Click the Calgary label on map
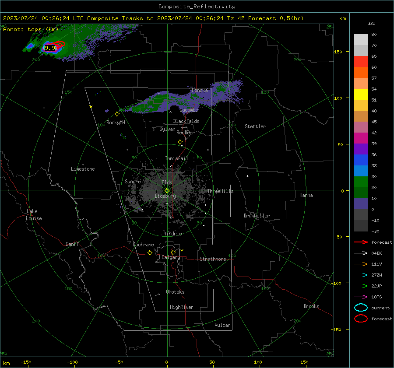 tap(171, 257)
